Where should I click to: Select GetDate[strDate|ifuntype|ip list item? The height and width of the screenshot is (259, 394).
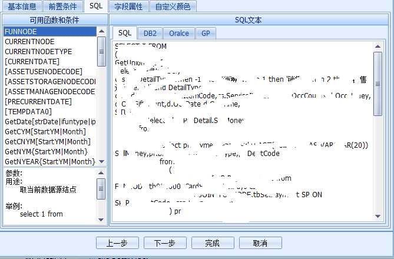click(49, 122)
